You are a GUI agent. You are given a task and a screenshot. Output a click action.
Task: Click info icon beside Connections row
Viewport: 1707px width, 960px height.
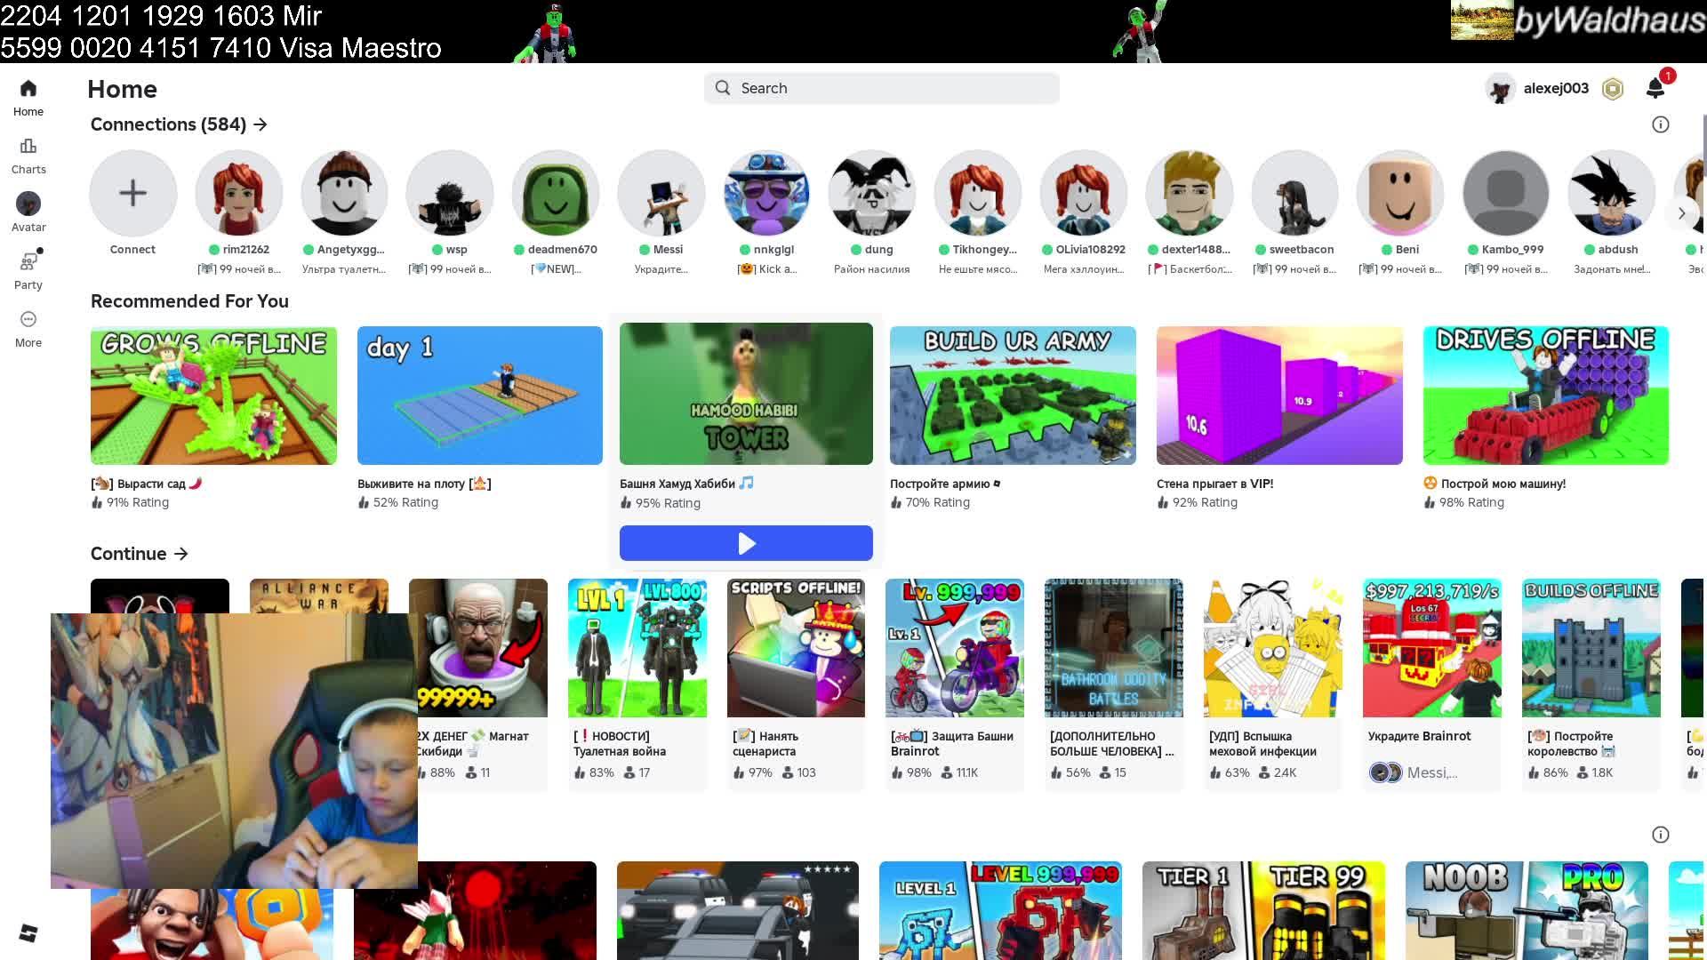coord(1660,124)
